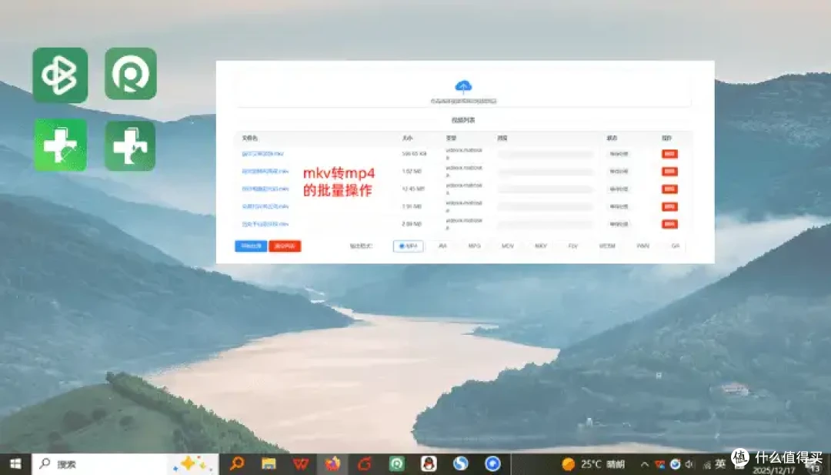The image size is (831, 475).
Task: Open the green interlocking-loops desktop icon
Action: 60,75
